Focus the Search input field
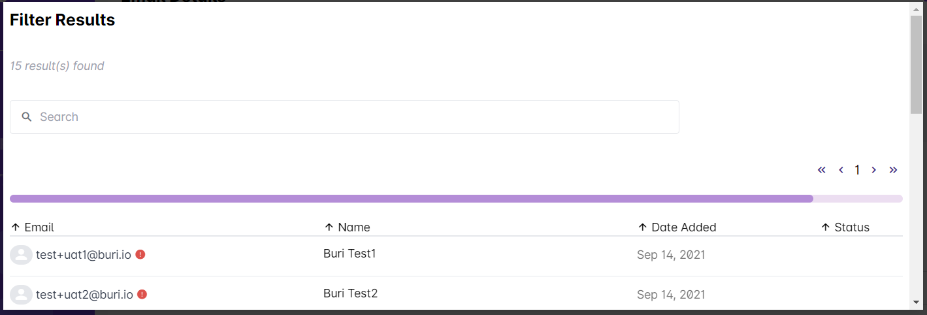Image resolution: width=927 pixels, height=315 pixels. tap(353, 117)
